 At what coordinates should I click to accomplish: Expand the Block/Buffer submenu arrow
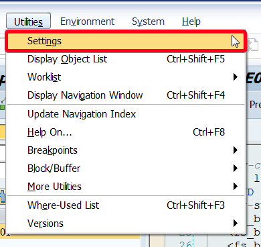pos(236,168)
